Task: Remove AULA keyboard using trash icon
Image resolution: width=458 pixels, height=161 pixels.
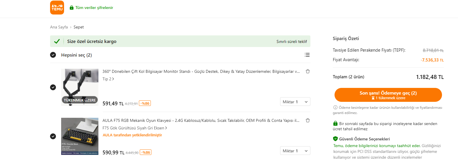Action: 307,120
